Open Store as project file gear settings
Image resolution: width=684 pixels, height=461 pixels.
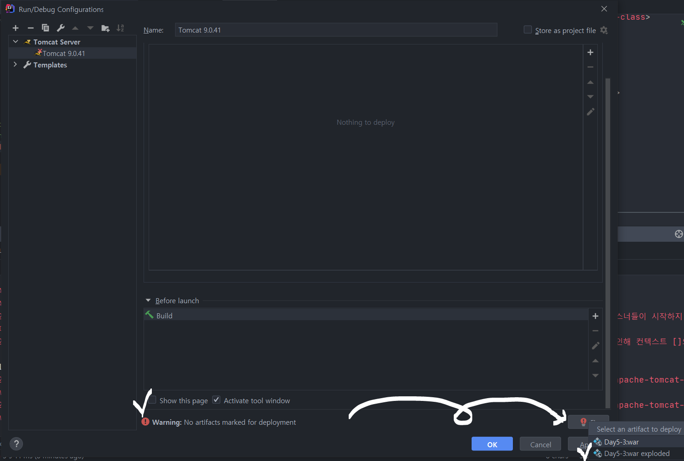tap(604, 30)
